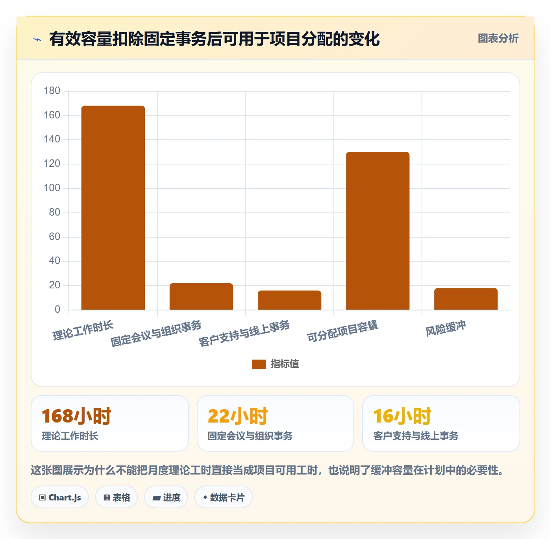
Task: Click the 风险缓冲 x-axis label
Action: pos(446,329)
